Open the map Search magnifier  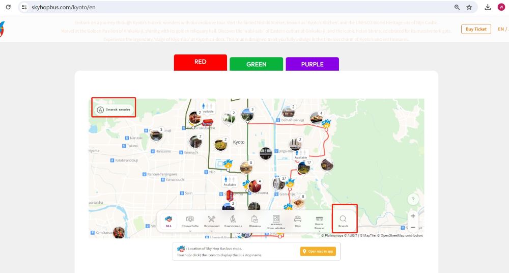343,220
